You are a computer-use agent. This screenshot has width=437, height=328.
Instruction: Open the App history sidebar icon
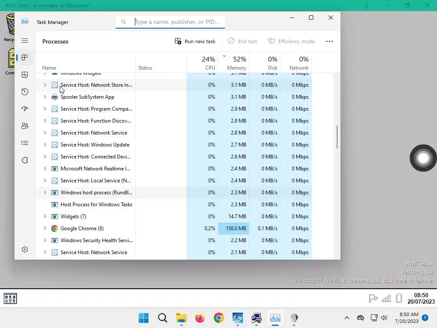[25, 92]
